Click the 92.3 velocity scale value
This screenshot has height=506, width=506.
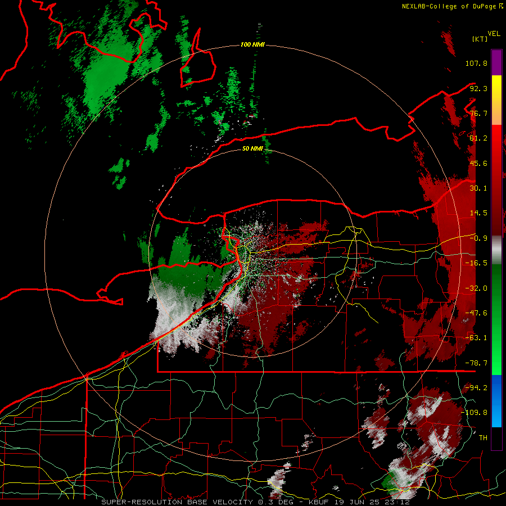pos(478,88)
